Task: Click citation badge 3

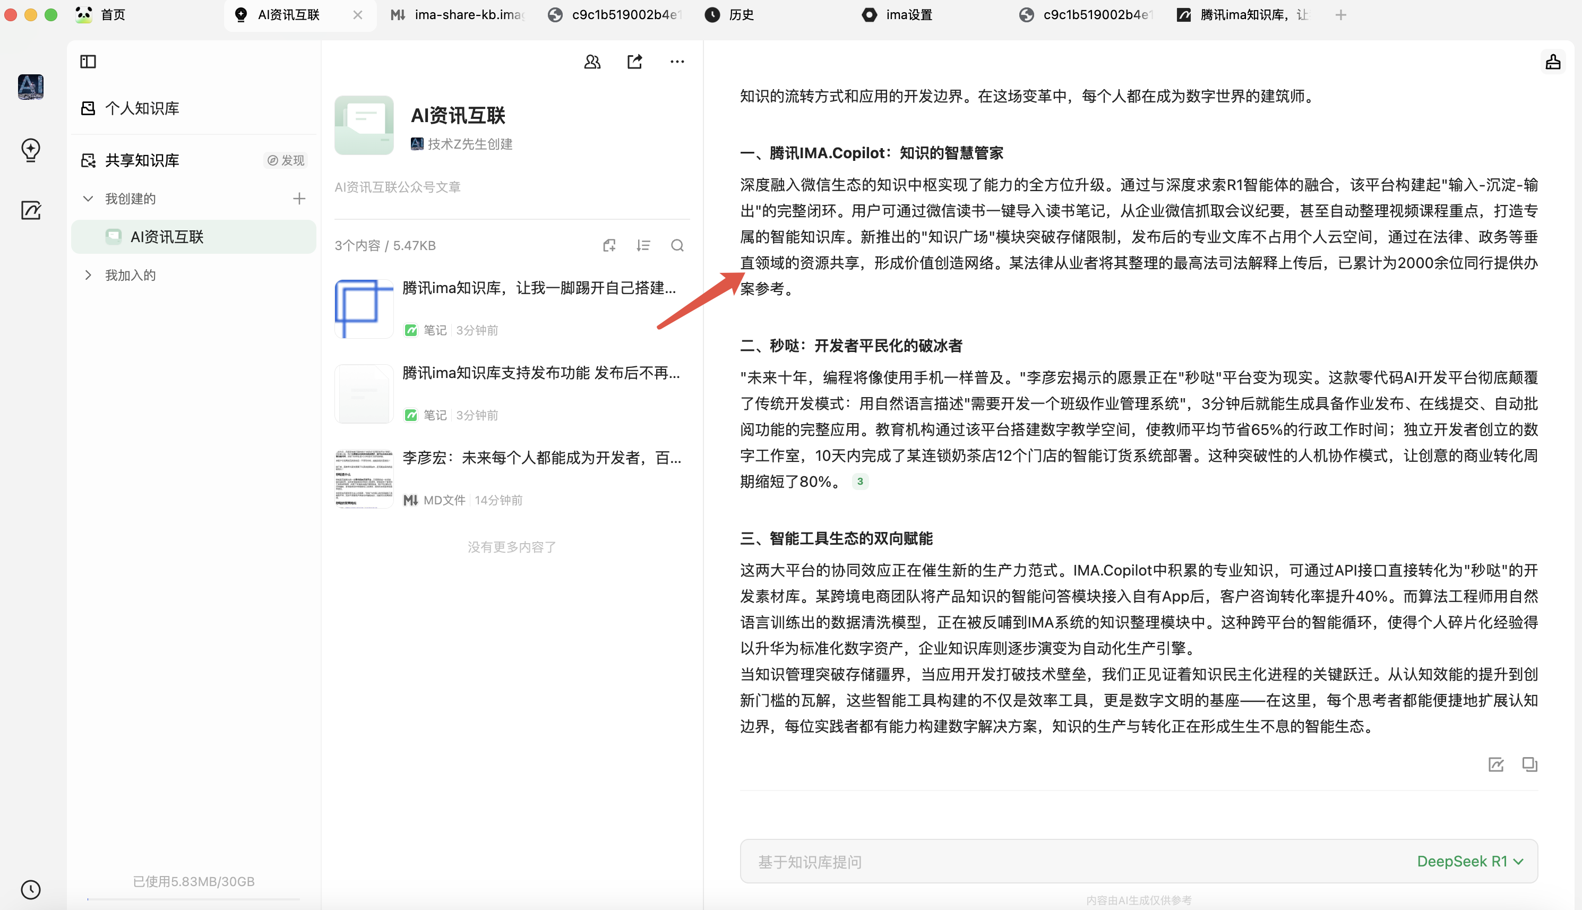Action: [x=861, y=481]
